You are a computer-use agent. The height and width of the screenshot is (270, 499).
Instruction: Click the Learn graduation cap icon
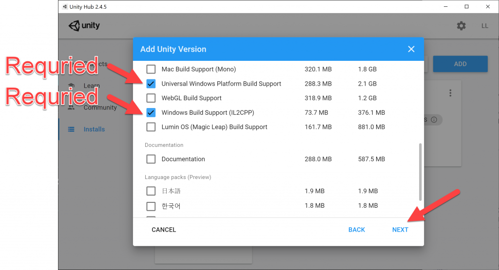pyautogui.click(x=71, y=86)
